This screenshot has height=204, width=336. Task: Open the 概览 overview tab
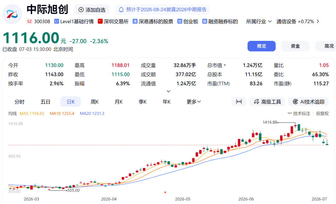(x=261, y=46)
